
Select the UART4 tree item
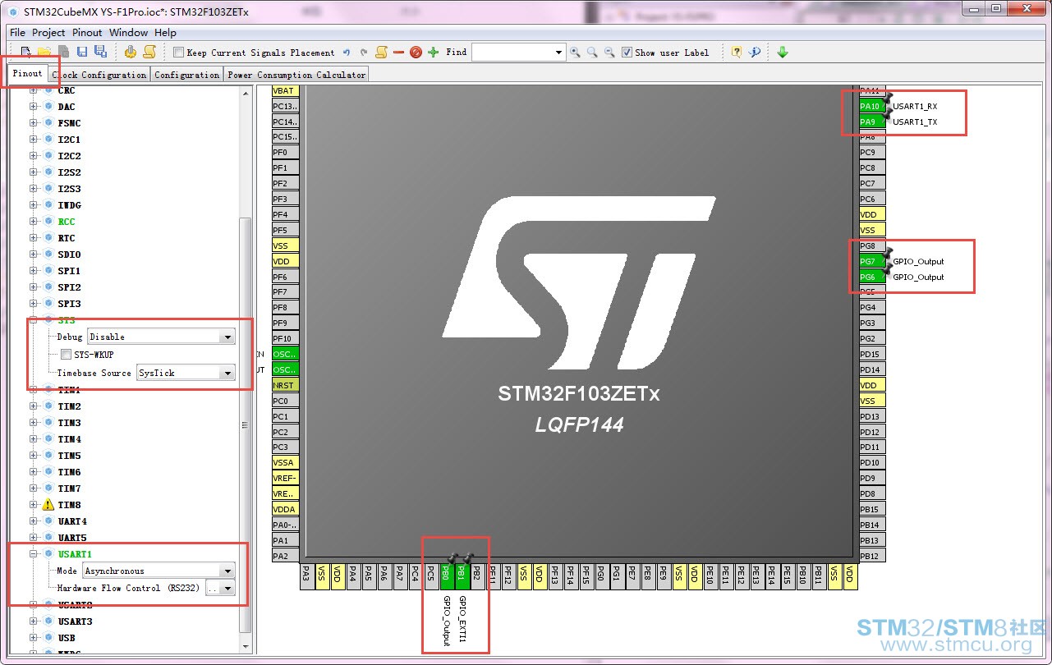(72, 521)
